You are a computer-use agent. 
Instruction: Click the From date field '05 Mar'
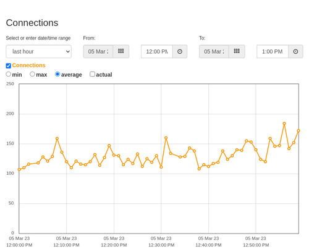click(x=98, y=51)
